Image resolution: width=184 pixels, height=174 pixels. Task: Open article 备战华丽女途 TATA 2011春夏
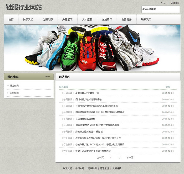pos(100,144)
